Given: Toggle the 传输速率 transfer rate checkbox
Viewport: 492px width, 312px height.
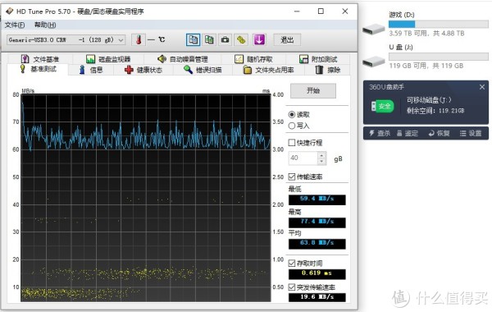Looking at the screenshot, I should [292, 177].
